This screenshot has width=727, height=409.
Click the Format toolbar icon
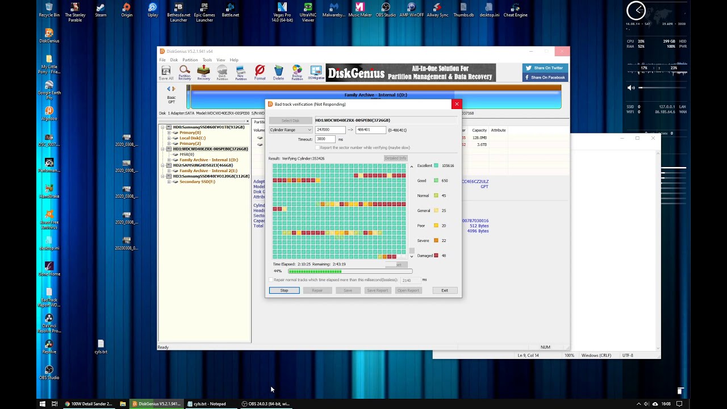(260, 73)
